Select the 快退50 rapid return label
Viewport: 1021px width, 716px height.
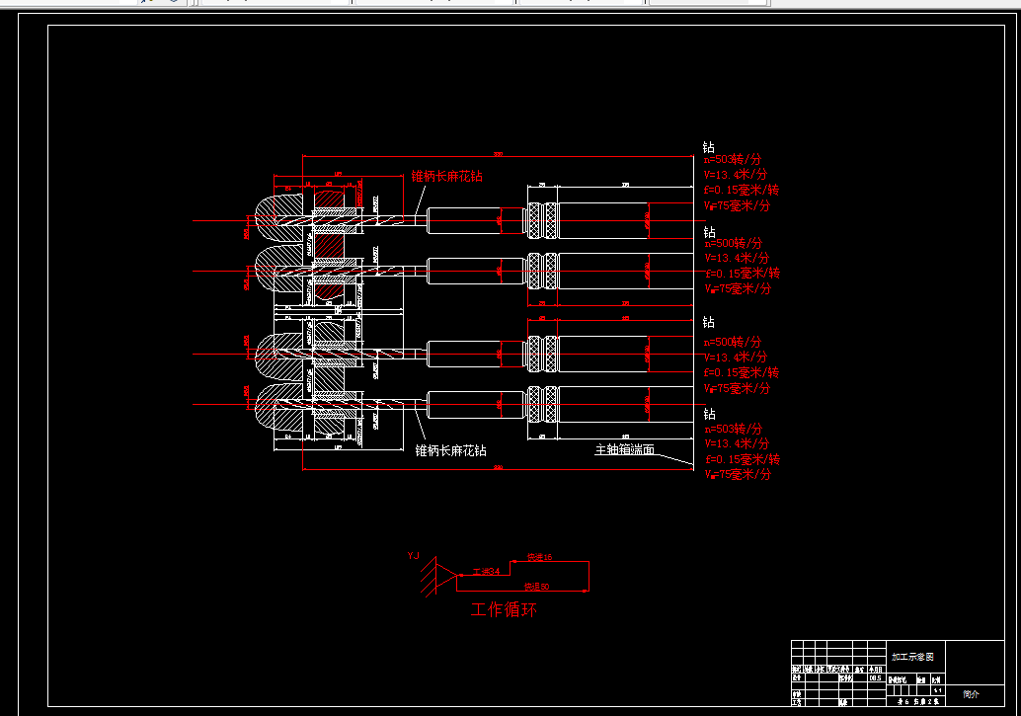point(537,587)
